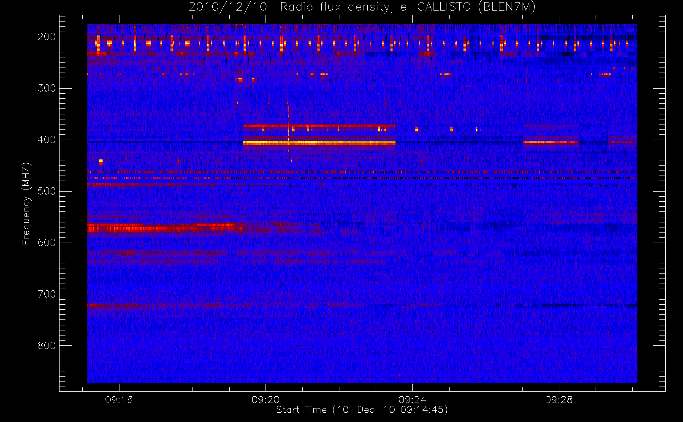Click the short red band near 405 MHz at 09:28
The width and height of the screenshot is (683, 422).
(551, 142)
